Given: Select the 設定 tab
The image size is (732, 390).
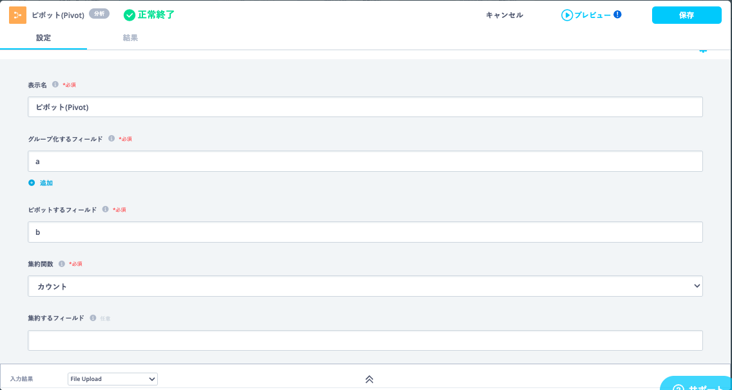Looking at the screenshot, I should tap(43, 38).
